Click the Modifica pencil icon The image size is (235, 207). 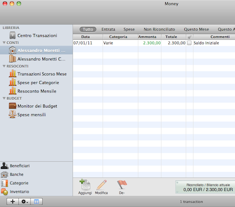[102, 185]
